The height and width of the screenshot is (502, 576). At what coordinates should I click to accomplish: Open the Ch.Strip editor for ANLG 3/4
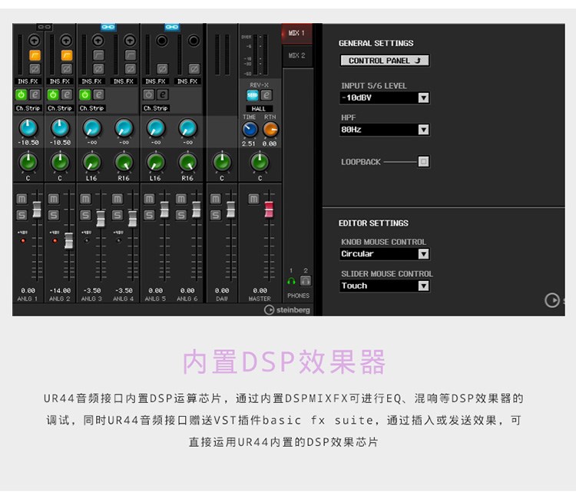pos(99,94)
